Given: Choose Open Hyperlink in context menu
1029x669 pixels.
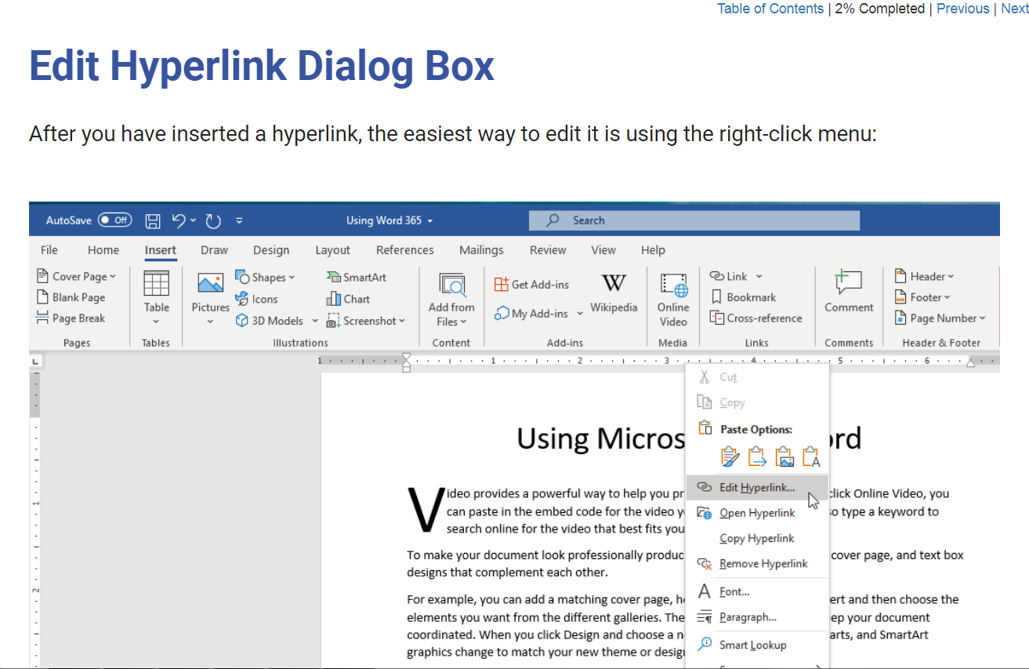Looking at the screenshot, I should 757,513.
